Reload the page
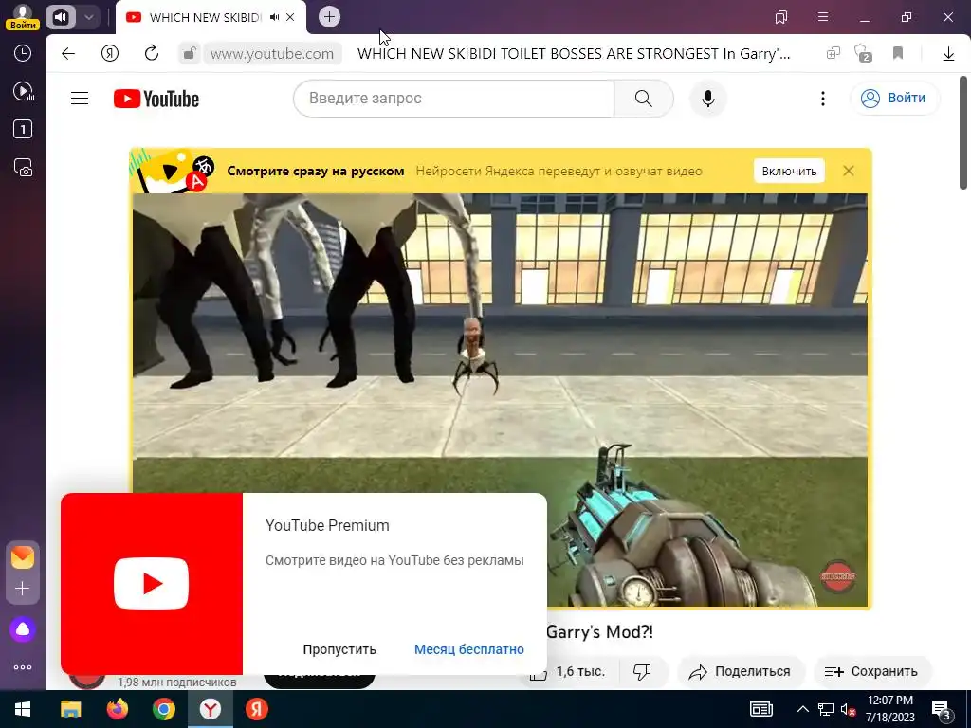 coord(152,53)
